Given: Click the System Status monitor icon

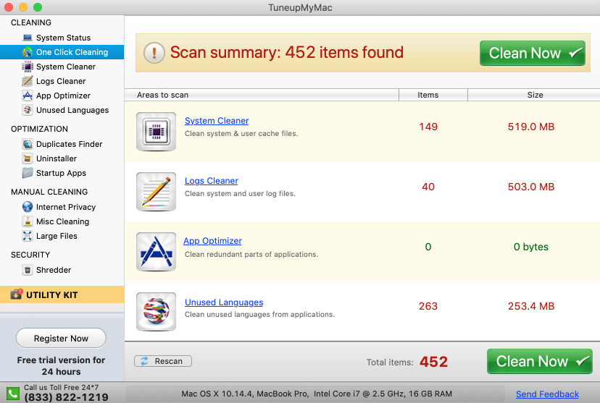Looking at the screenshot, I should 27,38.
